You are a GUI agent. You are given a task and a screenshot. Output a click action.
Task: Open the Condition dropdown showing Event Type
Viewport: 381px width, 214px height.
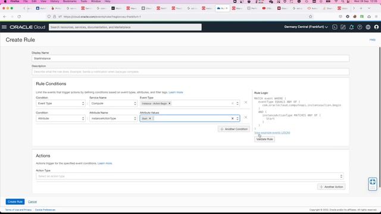(61, 103)
